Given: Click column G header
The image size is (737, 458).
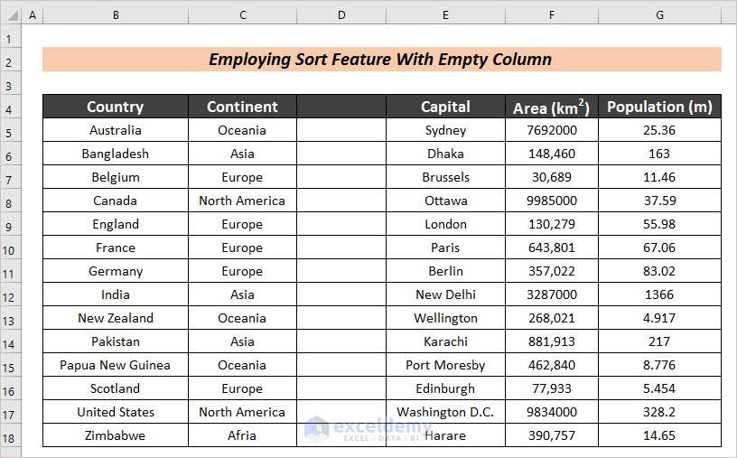Looking at the screenshot, I should point(660,15).
